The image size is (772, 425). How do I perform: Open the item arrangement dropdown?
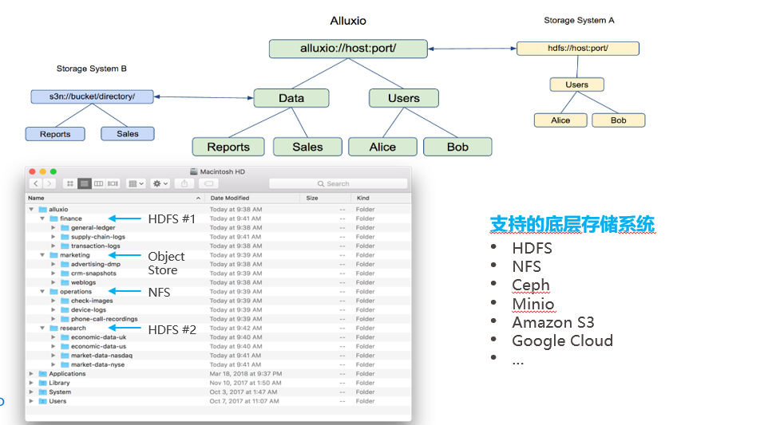[136, 183]
